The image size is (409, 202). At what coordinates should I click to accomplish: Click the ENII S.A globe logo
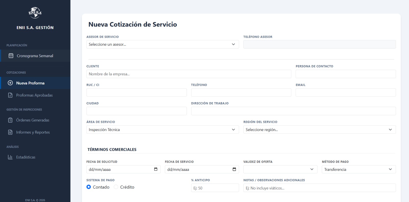click(35, 13)
